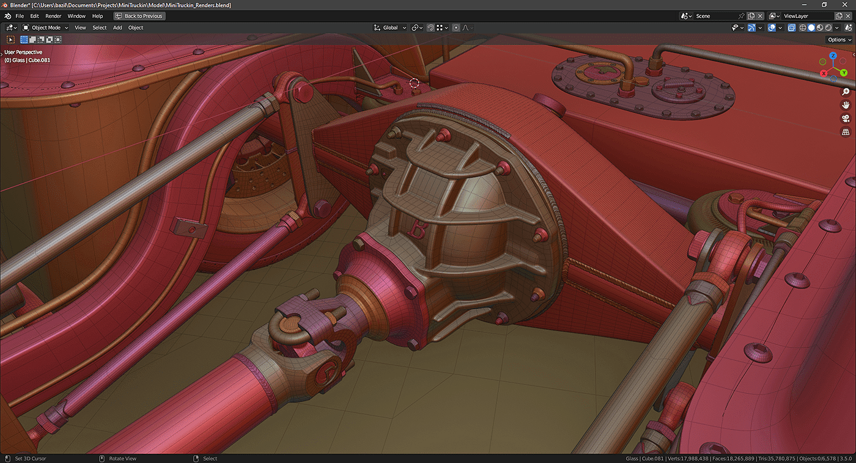The width and height of the screenshot is (856, 463).
Task: Enable the snapping magnet toggle
Action: tap(430, 27)
